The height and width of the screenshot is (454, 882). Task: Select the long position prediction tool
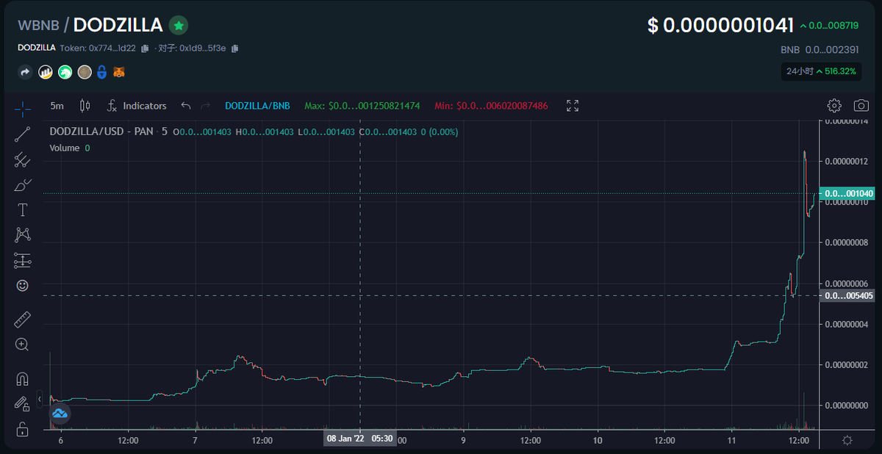tap(23, 260)
